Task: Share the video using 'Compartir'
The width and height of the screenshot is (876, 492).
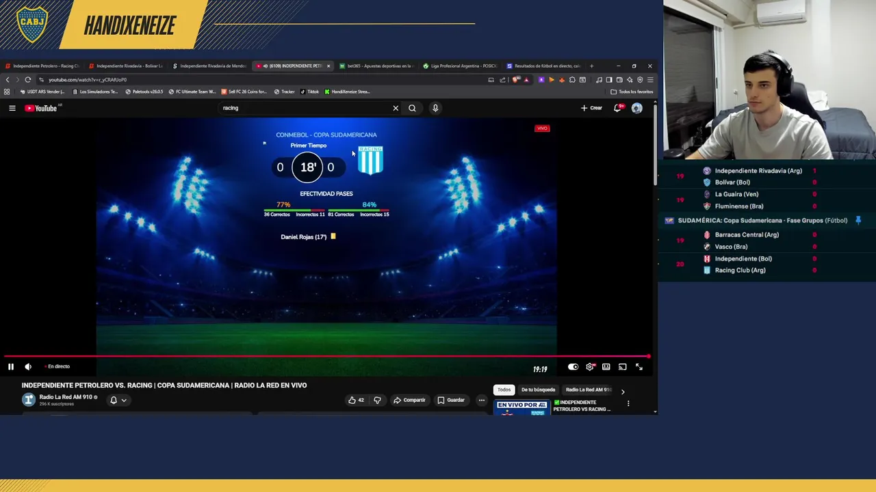Action: 409,400
